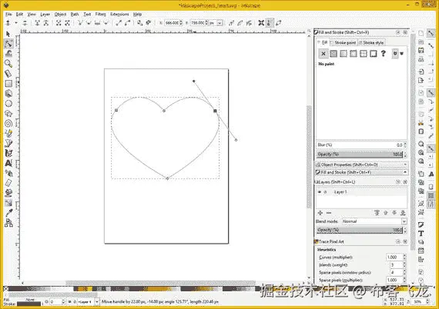Select the Selector arrow tool
Viewport: 439px width, 309px height.
pyautogui.click(x=8, y=34)
